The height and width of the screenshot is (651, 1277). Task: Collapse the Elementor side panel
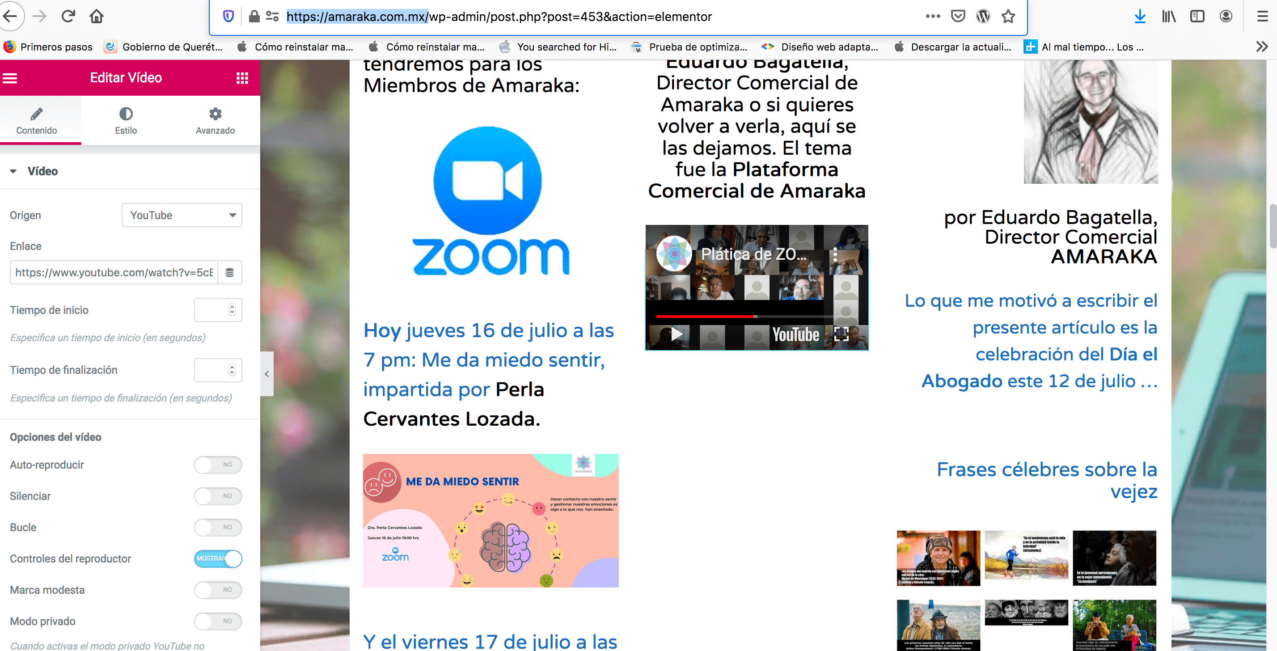point(266,374)
